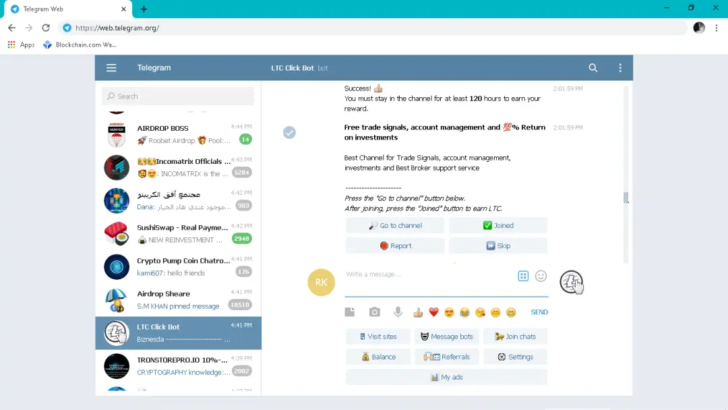Screen dimensions: 728x410
Task: Close the Telegram Web tab
Action: (x=123, y=9)
